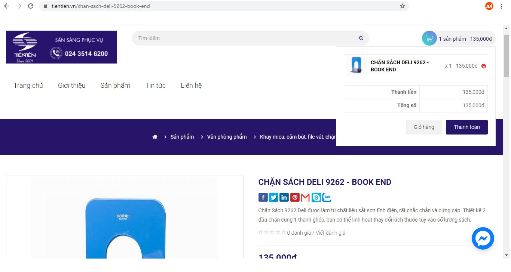
Task: Click the scrollbar up arrow
Action: (x=507, y=28)
